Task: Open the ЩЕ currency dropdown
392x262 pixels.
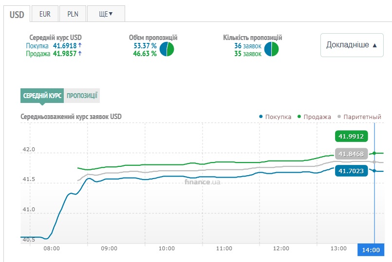Action: click(106, 14)
